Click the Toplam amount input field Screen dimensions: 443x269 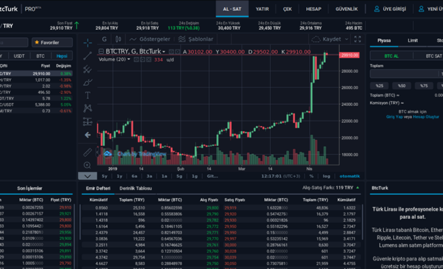pos(407,74)
